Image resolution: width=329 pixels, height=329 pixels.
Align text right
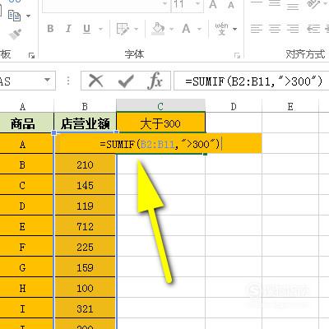(x=293, y=29)
